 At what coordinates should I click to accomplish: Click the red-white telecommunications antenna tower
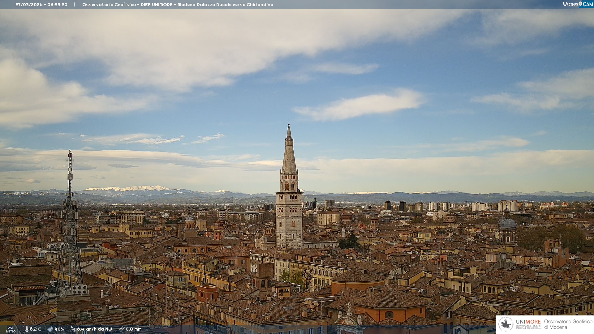pos(70,173)
